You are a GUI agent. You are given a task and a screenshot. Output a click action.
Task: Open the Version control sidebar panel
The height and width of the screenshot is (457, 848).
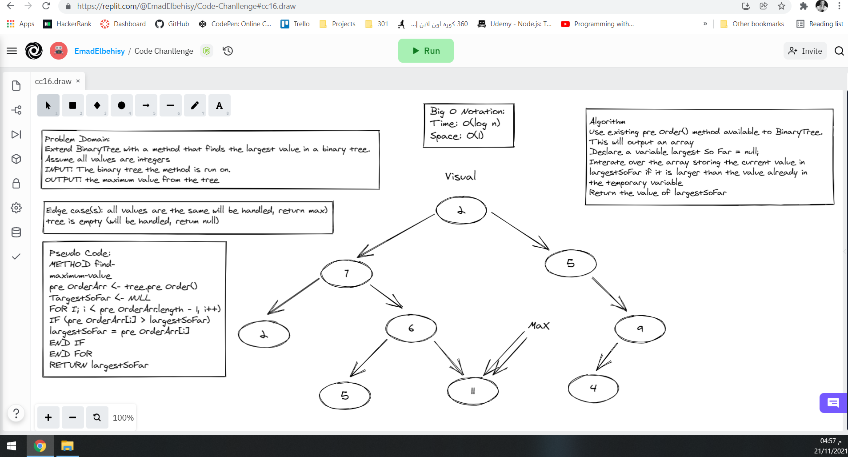click(x=16, y=110)
